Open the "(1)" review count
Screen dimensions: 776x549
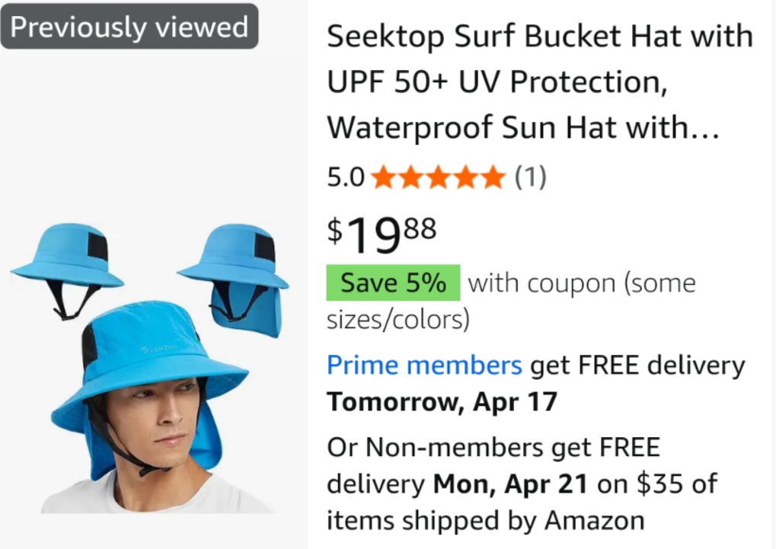pyautogui.click(x=531, y=178)
